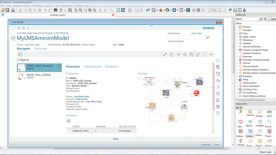Click the information circle icon on right sidebar
This screenshot has height=155, width=276.
[x=218, y=61]
